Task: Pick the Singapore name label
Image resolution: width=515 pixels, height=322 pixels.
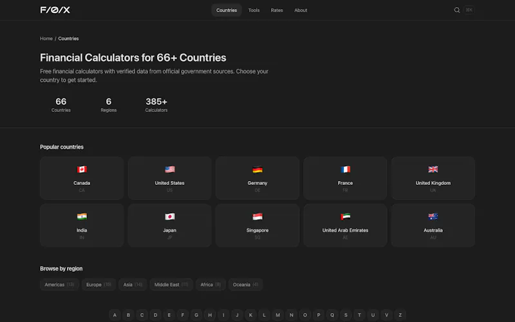Action: (x=257, y=231)
